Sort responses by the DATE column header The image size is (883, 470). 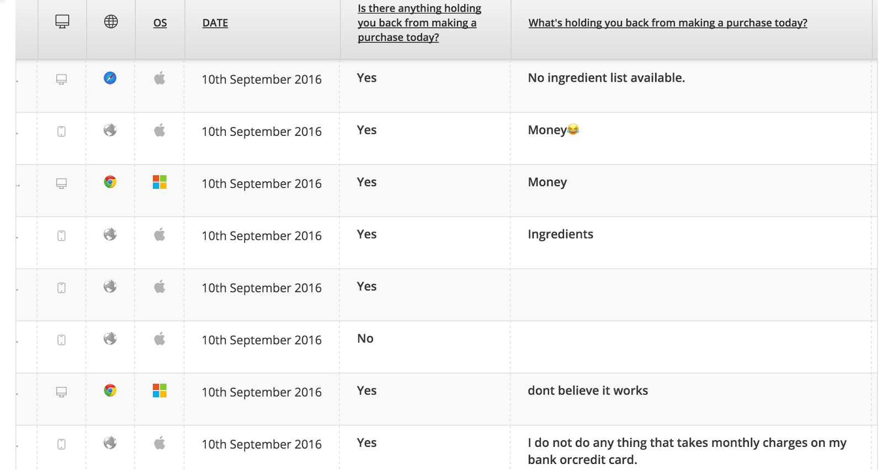(215, 23)
